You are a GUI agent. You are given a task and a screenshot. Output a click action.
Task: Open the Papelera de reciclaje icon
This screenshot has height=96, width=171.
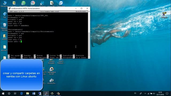click(x=4, y=27)
